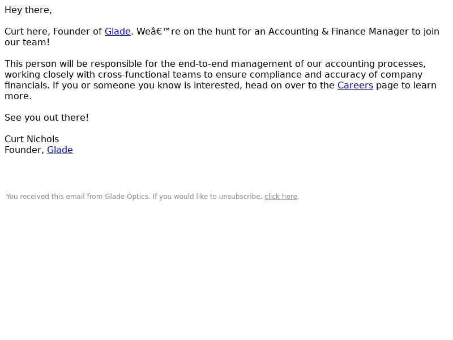The width and height of the screenshot is (453, 340).
Task: Click the 'Founder,' text in the signature
Action: 24,150
